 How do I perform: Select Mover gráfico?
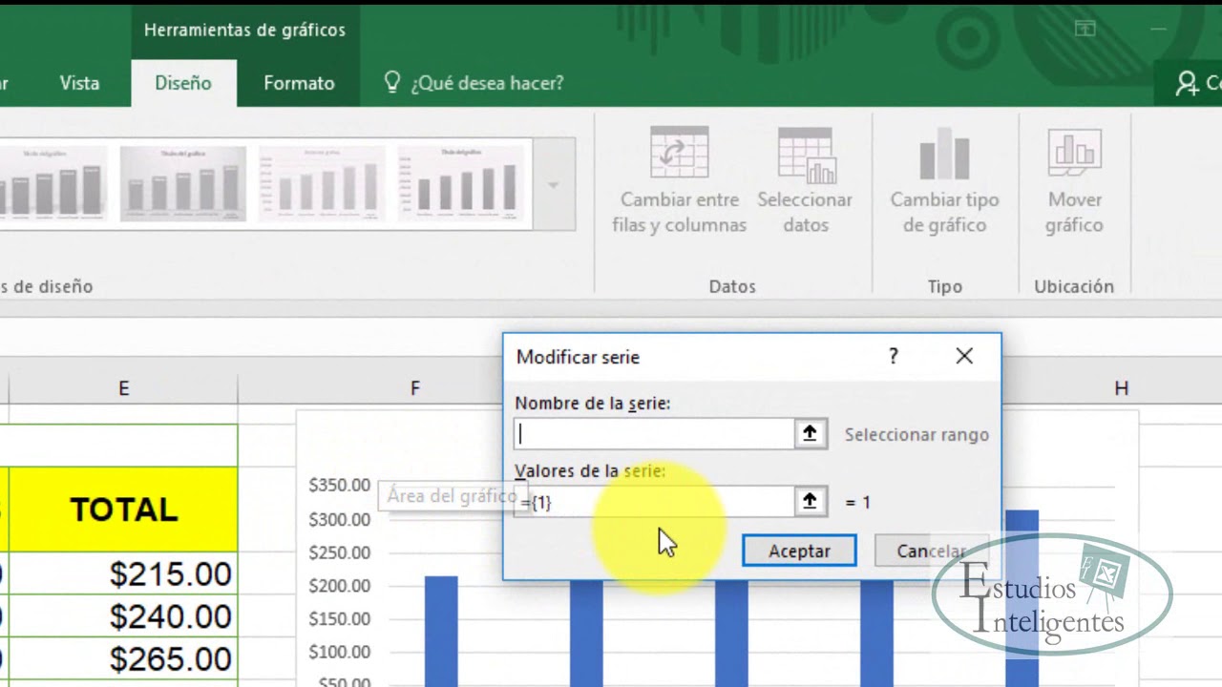tap(1074, 177)
